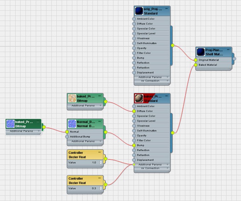The image size is (241, 201).
Task: Open the Normal_B node's normal map thumbnail
Action: point(72,124)
